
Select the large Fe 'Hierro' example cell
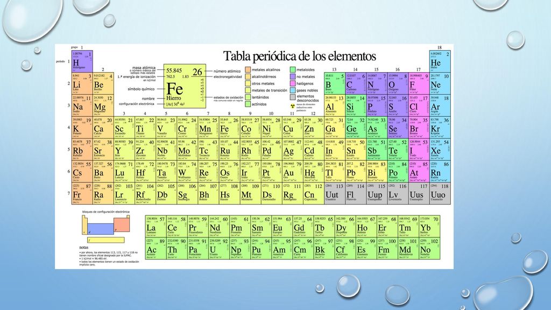[x=185, y=86]
